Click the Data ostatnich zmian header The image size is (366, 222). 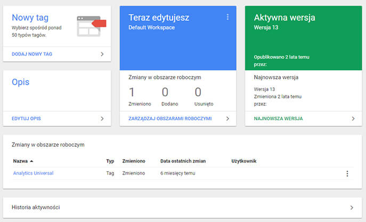183,161
